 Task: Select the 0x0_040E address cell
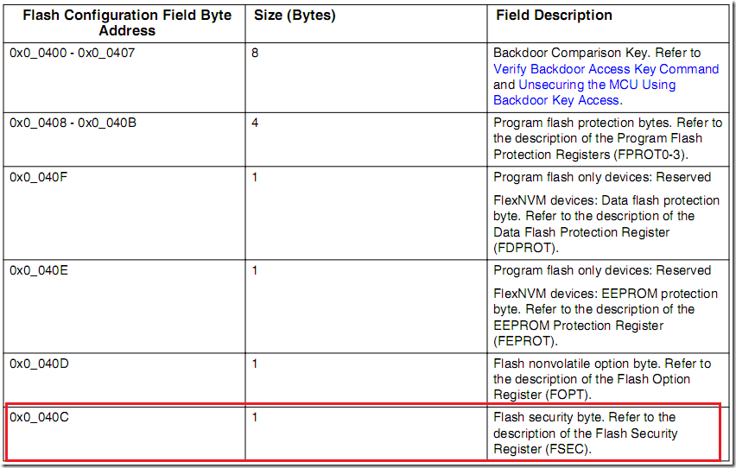tap(39, 270)
